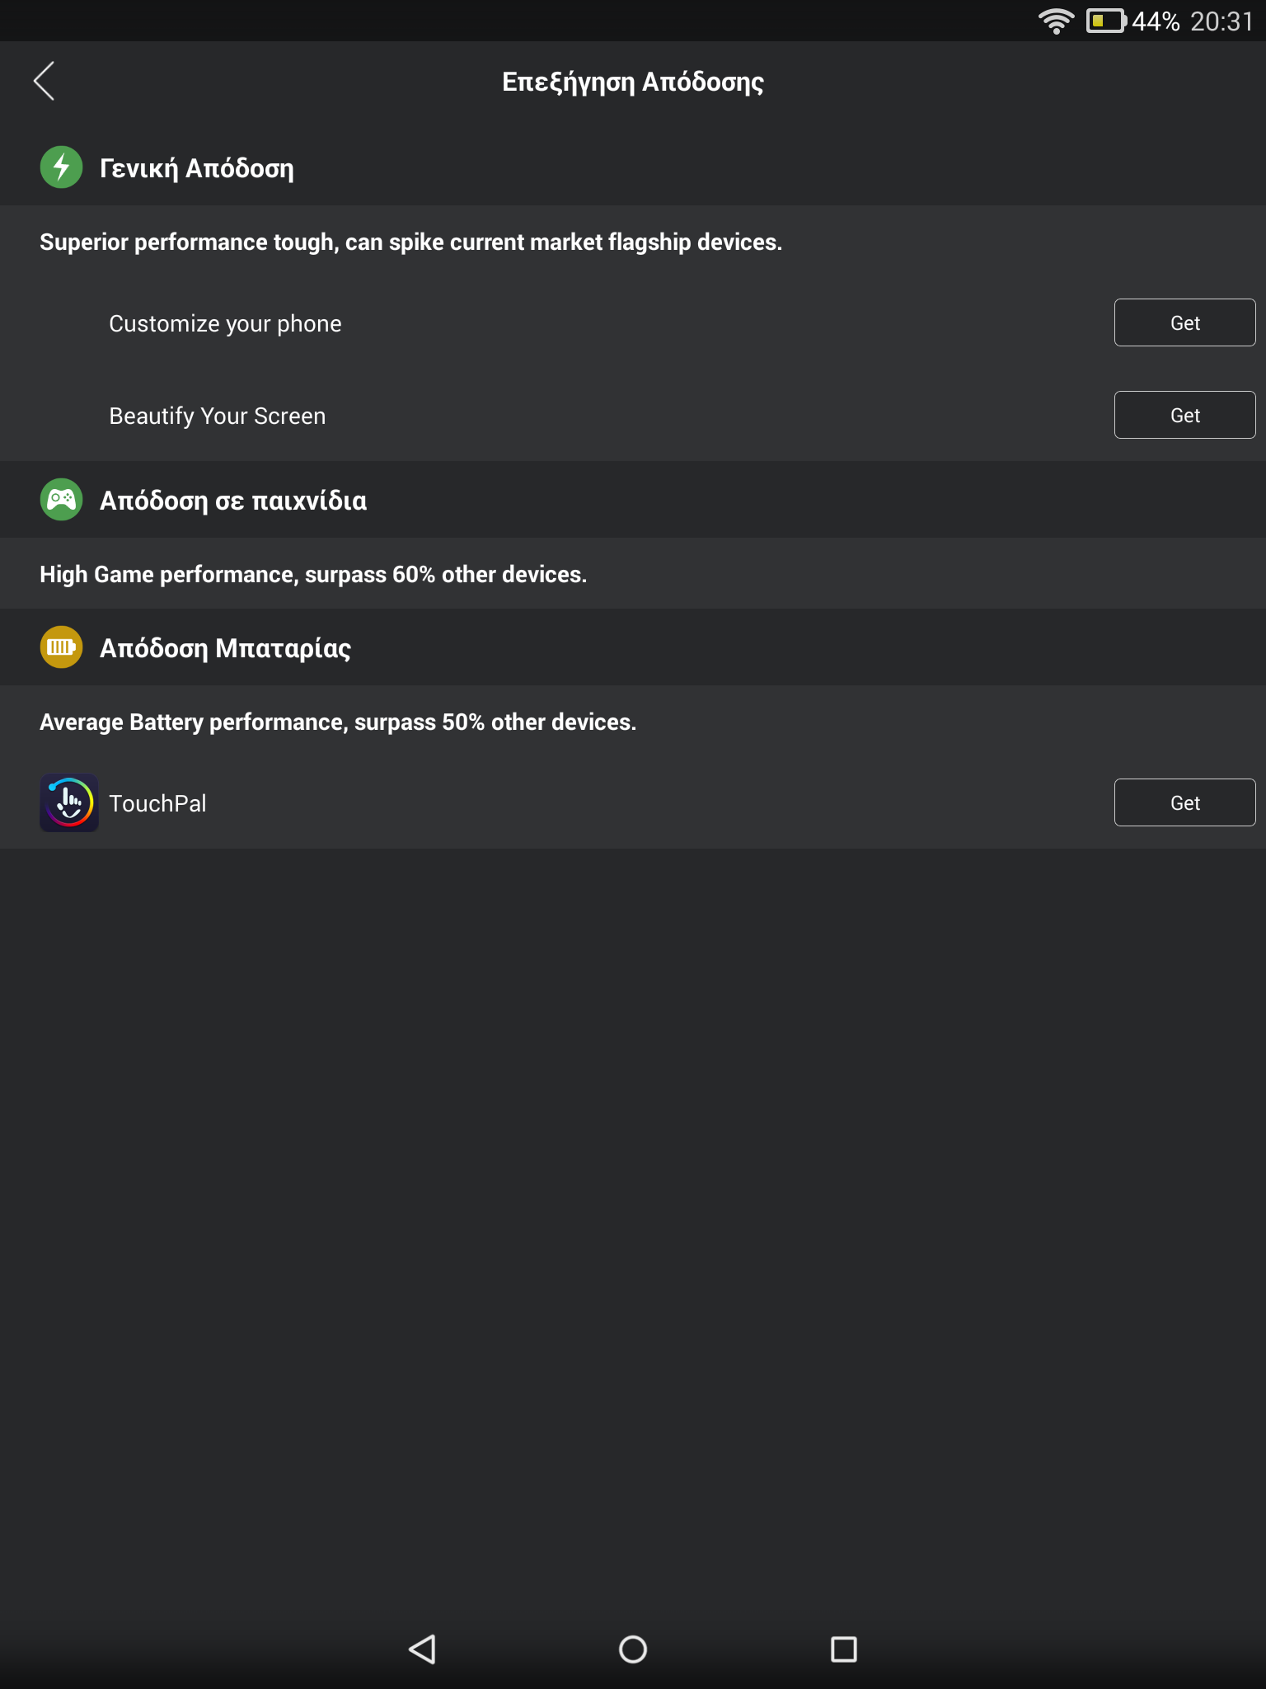Select the Απόδοση σε παιχνίδια section header
The height and width of the screenshot is (1689, 1266).
coord(233,501)
